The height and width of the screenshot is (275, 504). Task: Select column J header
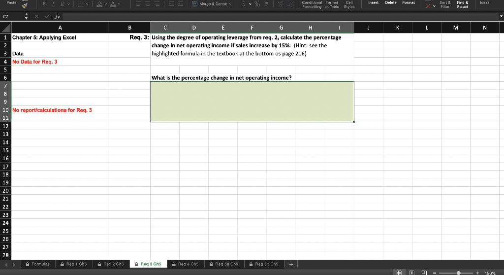pyautogui.click(x=368, y=28)
